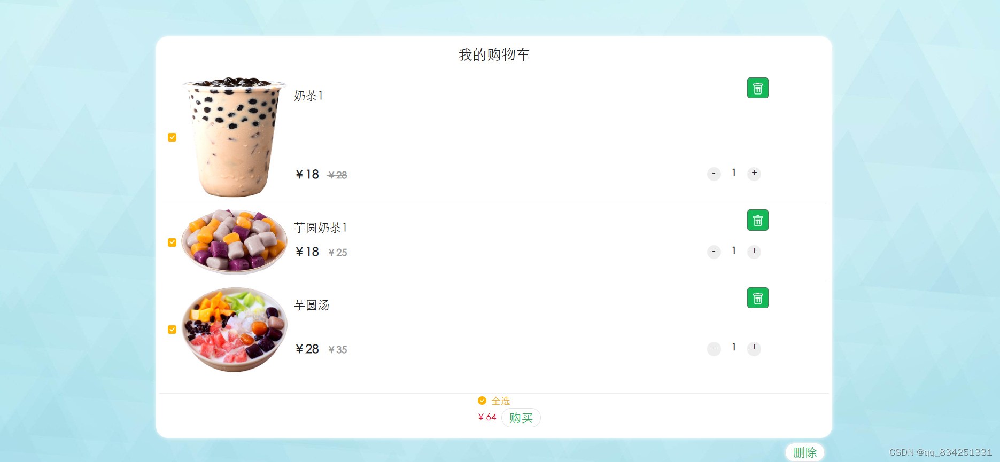Uncheck the 奶茶1 item checkbox
Viewport: 1000px width, 462px height.
point(172,137)
